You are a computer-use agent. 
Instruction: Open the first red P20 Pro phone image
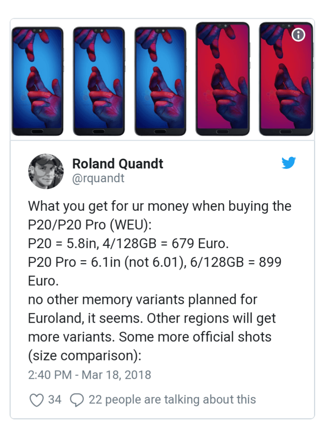click(223, 79)
